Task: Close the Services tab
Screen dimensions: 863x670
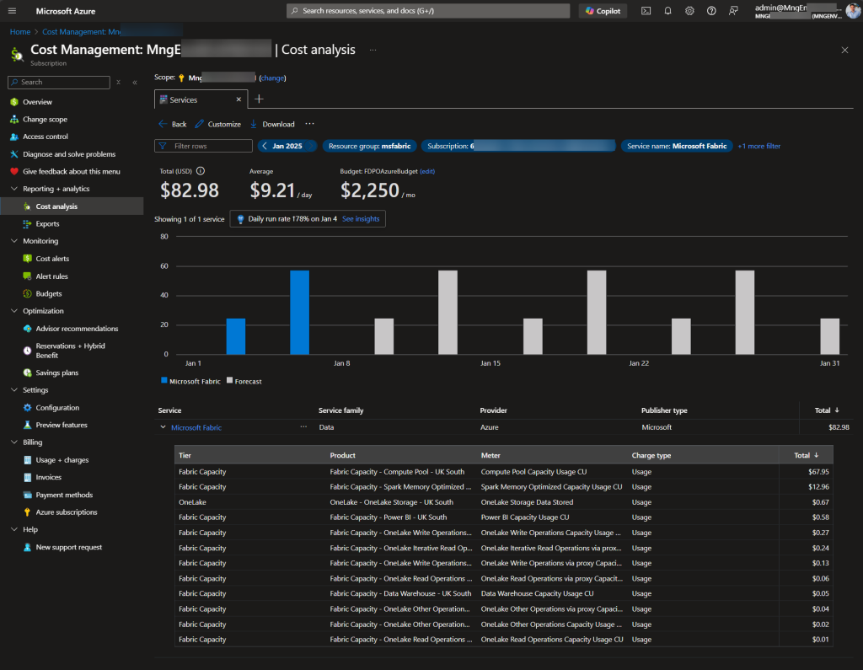Action: click(x=239, y=99)
